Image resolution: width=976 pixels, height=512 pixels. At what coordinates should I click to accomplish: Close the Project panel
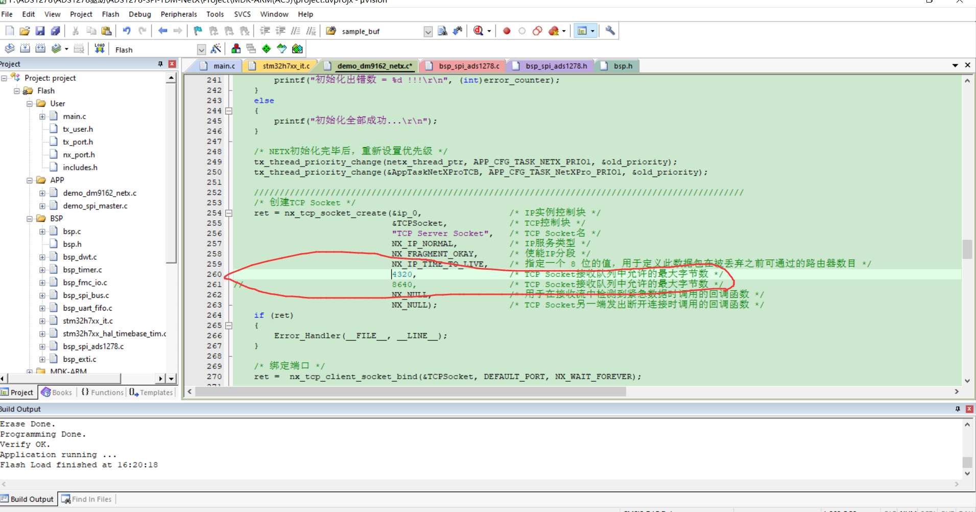click(172, 64)
